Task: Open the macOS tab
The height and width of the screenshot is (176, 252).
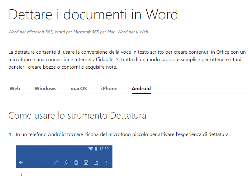Action: 78,88
